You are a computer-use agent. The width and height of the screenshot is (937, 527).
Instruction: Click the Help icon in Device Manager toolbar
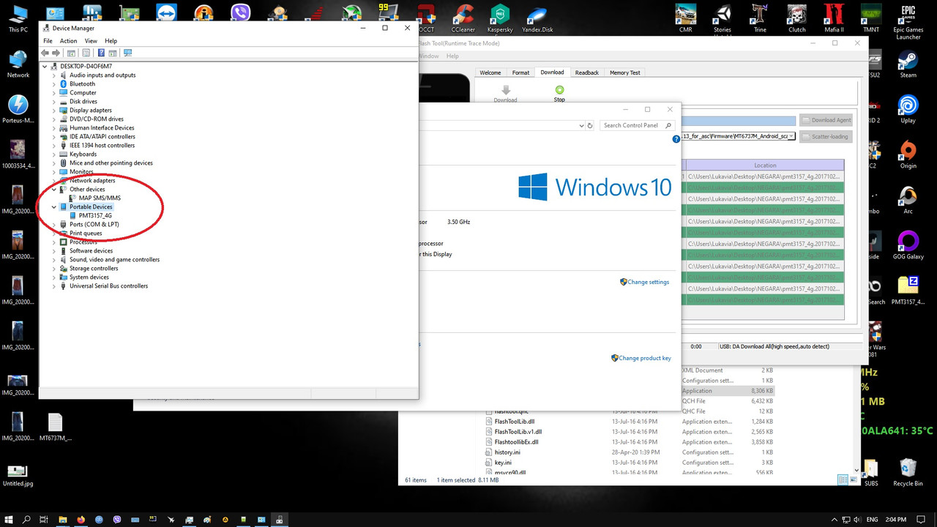pos(101,53)
